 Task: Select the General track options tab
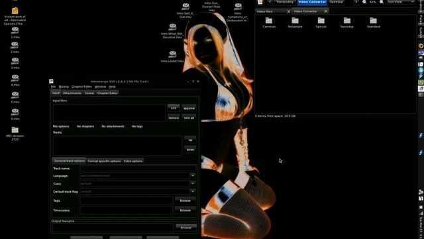[x=69, y=161]
